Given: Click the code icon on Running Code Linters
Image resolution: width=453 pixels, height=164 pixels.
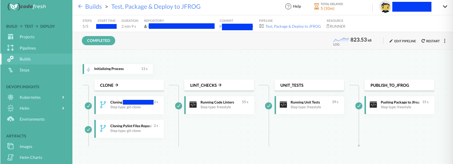Looking at the screenshot, I should point(193,105).
